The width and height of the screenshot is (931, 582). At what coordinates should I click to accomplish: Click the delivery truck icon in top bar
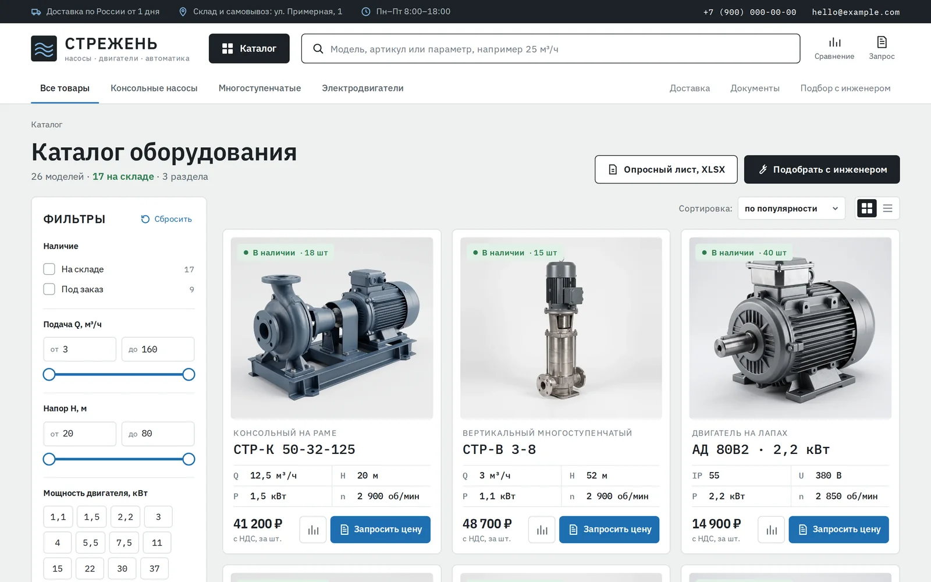(36, 12)
